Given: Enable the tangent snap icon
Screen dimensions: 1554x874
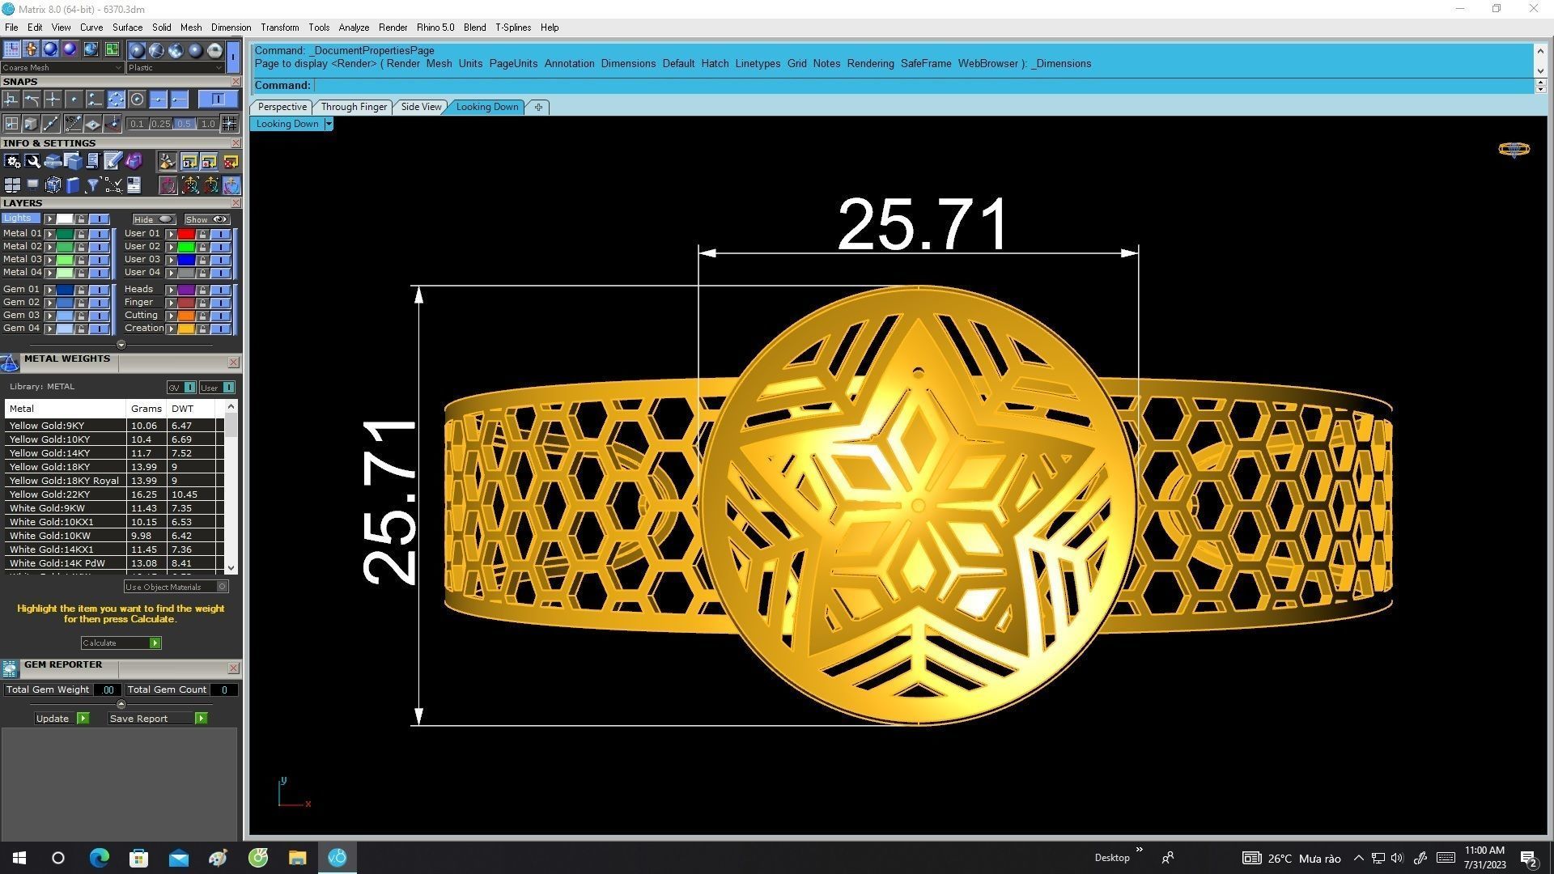Looking at the screenshot, I should click(x=32, y=100).
